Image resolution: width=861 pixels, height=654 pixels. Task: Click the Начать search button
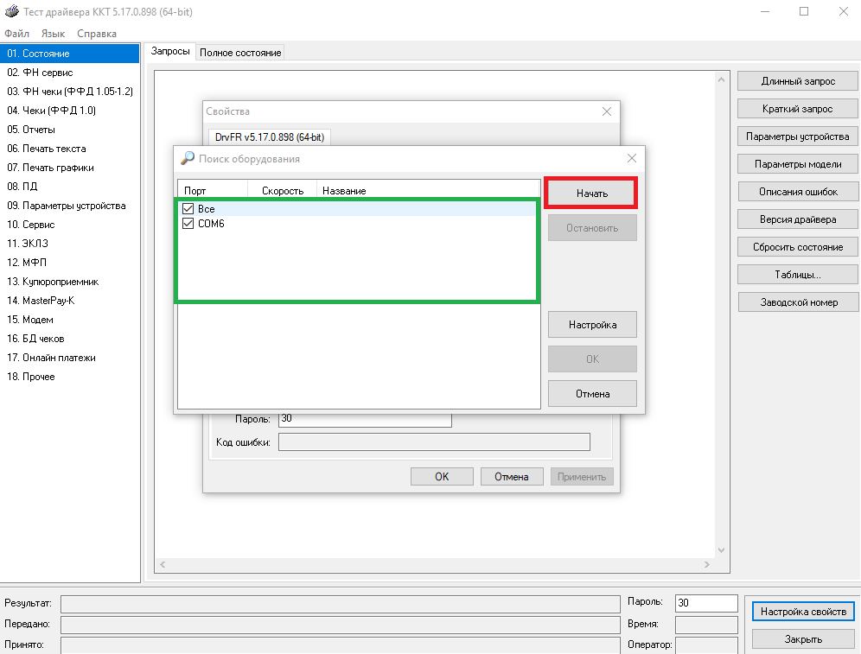592,194
